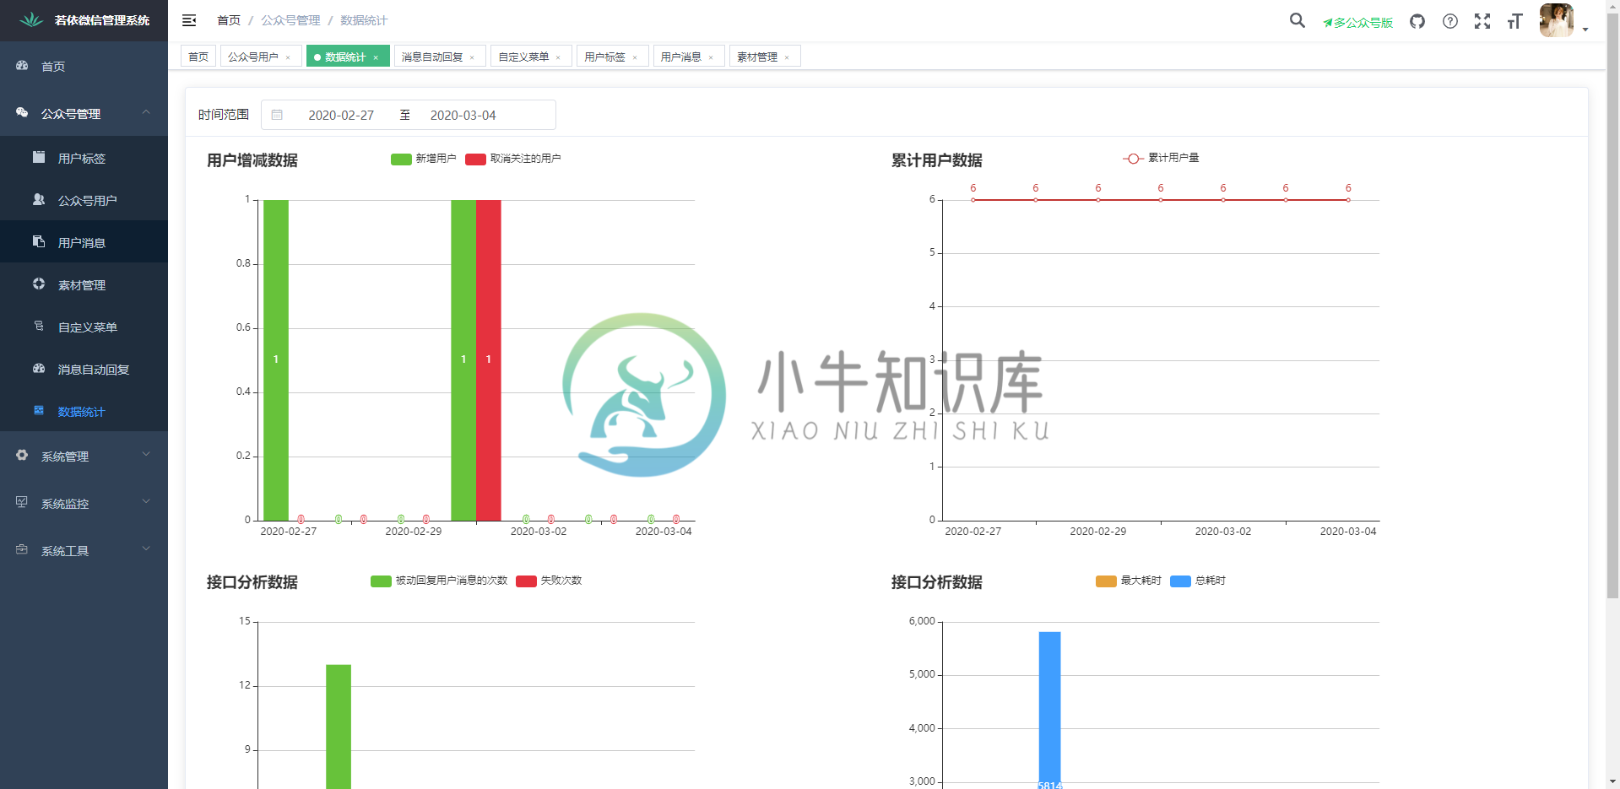Click 公众号管理 in the breadcrumb
The image size is (1620, 789).
coord(290,20)
